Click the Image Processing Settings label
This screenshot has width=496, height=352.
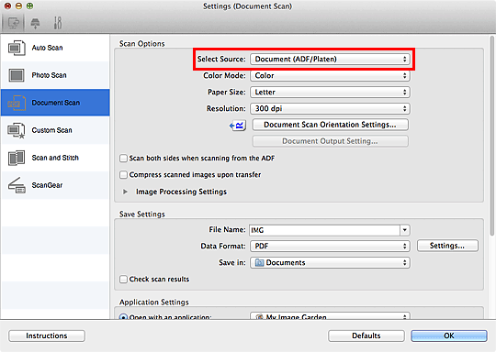pyautogui.click(x=181, y=192)
